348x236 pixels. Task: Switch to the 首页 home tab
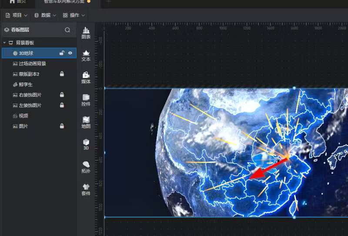coord(18,2)
